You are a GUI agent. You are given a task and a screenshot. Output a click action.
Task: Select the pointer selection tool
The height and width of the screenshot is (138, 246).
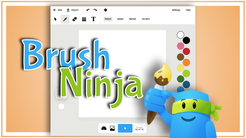click(x=55, y=19)
